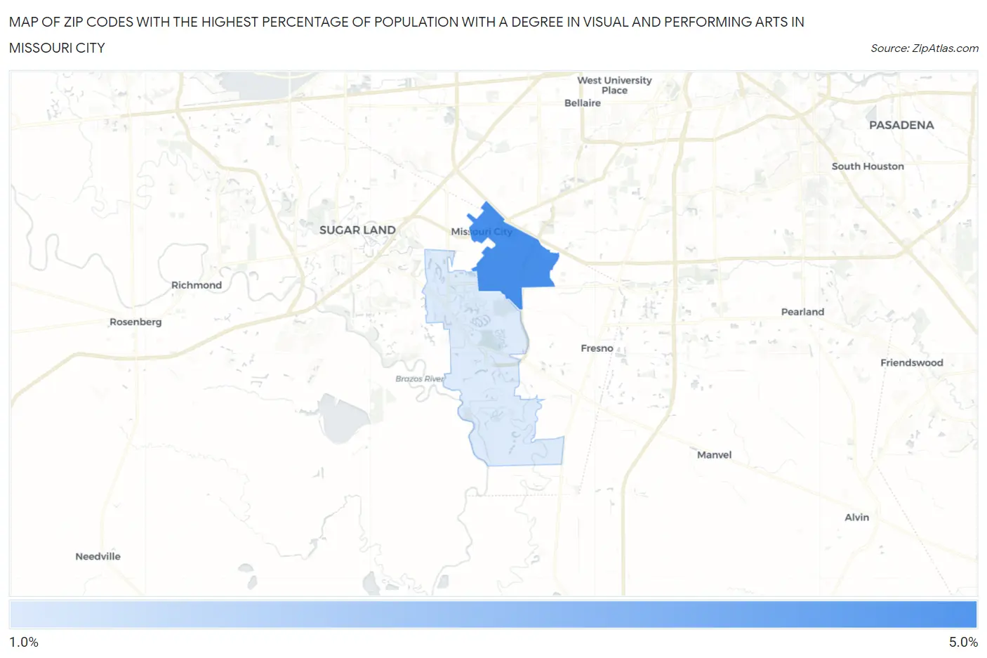Click the Rosenberg map label
Screen dimensions: 987x658
click(x=135, y=322)
